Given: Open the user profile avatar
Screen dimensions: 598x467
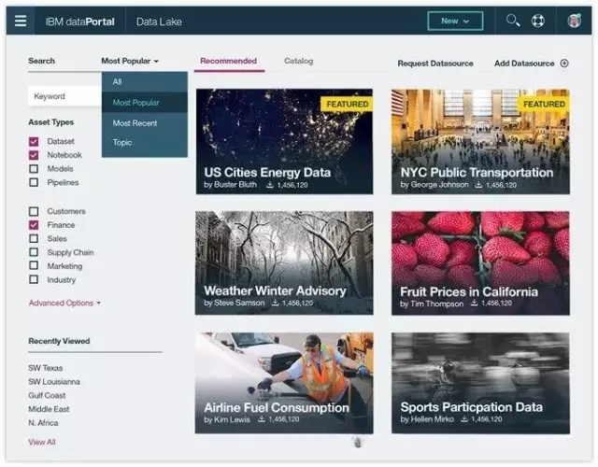Looking at the screenshot, I should tap(574, 21).
